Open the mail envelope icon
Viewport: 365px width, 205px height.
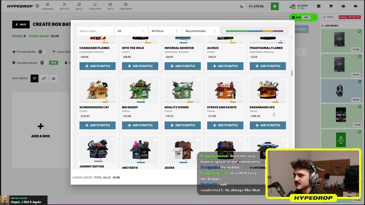pos(343,6)
